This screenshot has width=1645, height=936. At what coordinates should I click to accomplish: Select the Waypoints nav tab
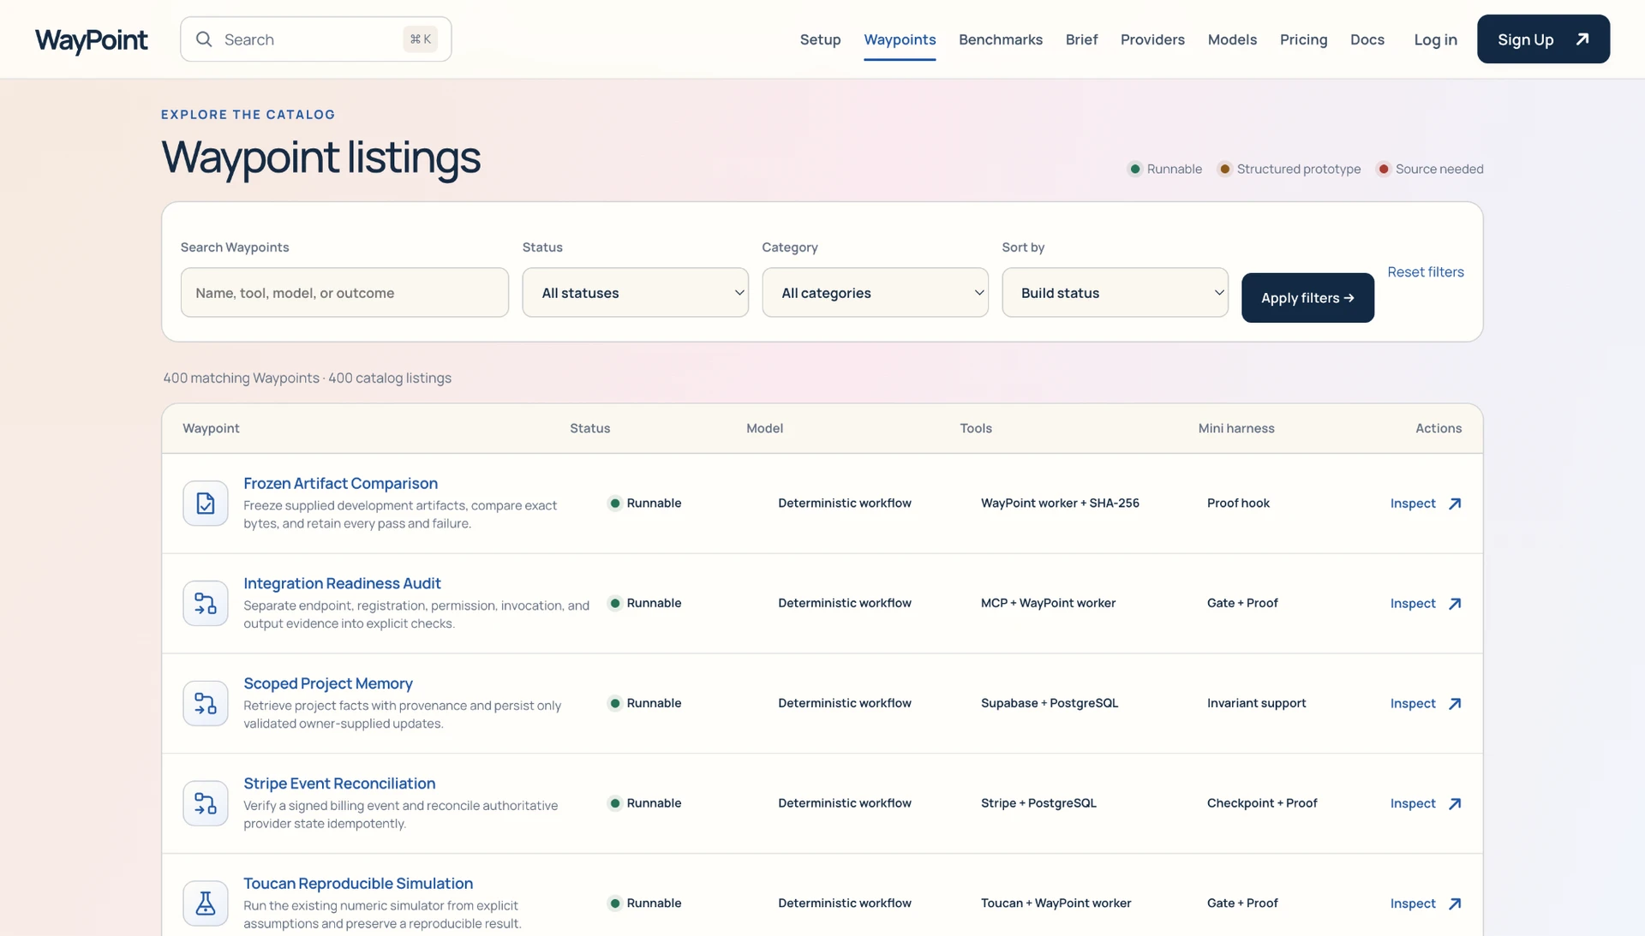pos(900,39)
